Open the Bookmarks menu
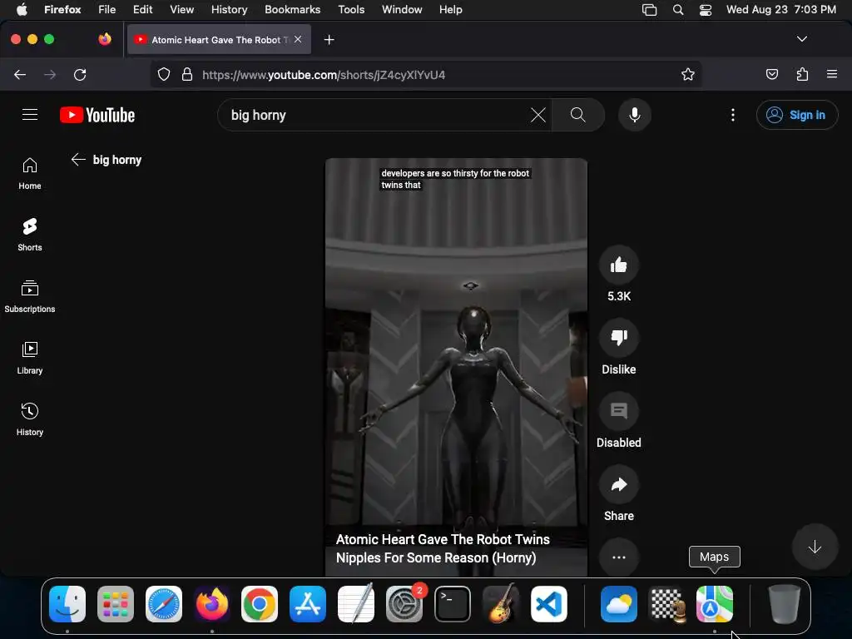The width and height of the screenshot is (852, 639). (292, 9)
